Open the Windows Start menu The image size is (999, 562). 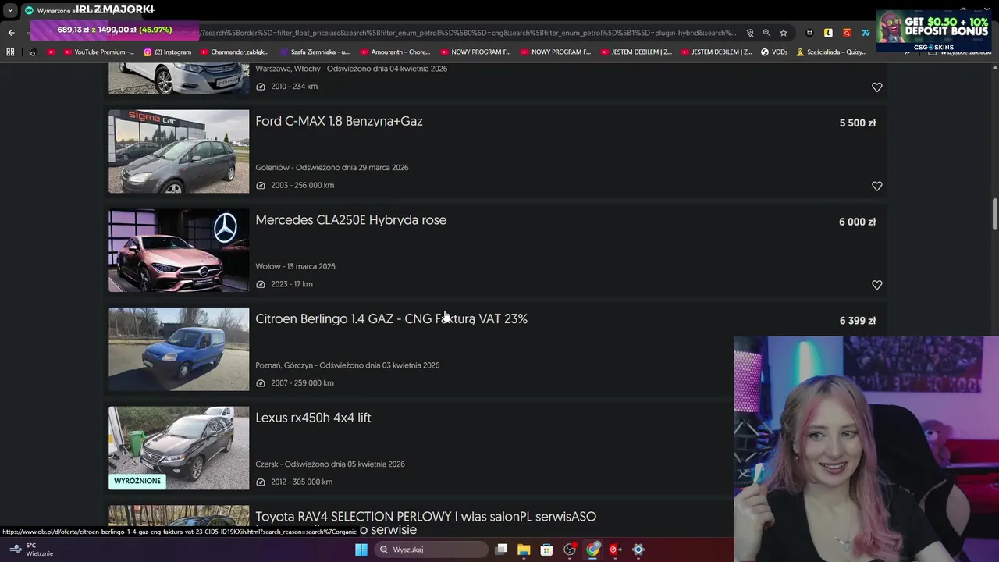(361, 550)
